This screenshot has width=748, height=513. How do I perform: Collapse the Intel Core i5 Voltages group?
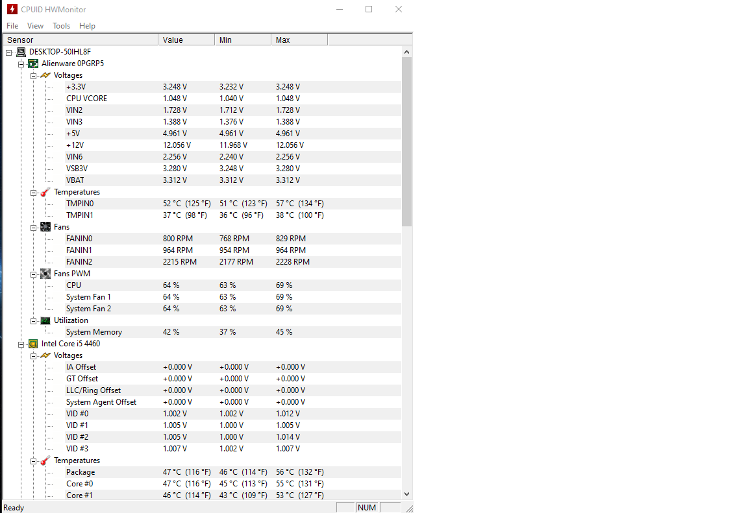tap(33, 356)
